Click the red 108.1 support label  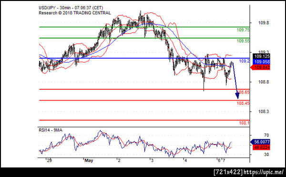point(244,123)
